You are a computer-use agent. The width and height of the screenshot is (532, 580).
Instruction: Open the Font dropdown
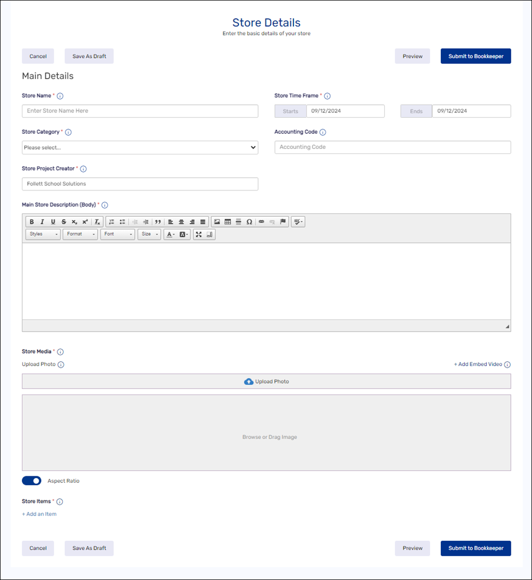pos(117,235)
